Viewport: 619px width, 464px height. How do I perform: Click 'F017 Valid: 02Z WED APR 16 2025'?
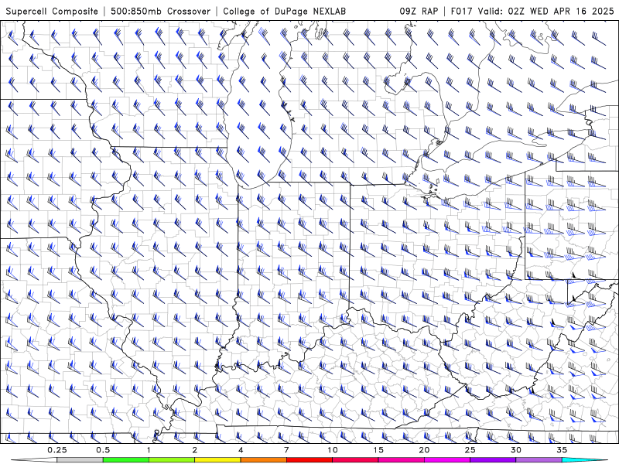click(x=532, y=12)
